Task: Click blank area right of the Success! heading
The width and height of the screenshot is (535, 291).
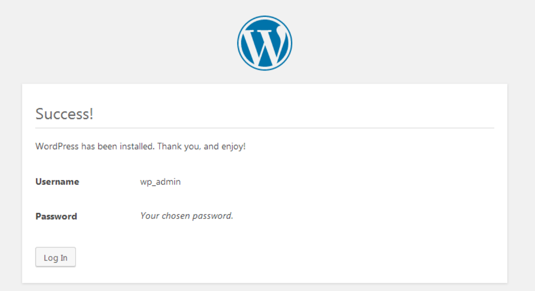Action: pyautogui.click(x=293, y=114)
